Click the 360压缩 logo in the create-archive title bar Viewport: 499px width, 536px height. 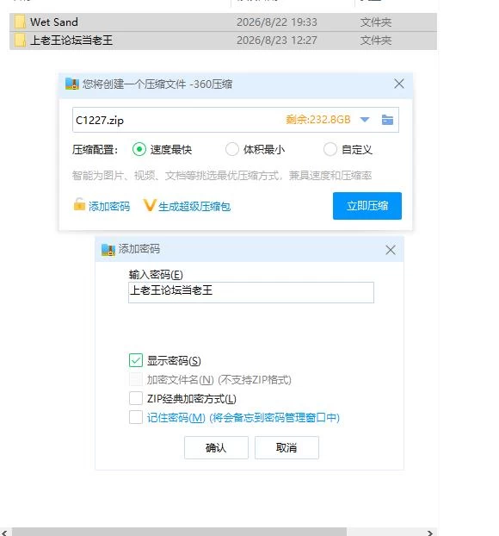tap(72, 84)
